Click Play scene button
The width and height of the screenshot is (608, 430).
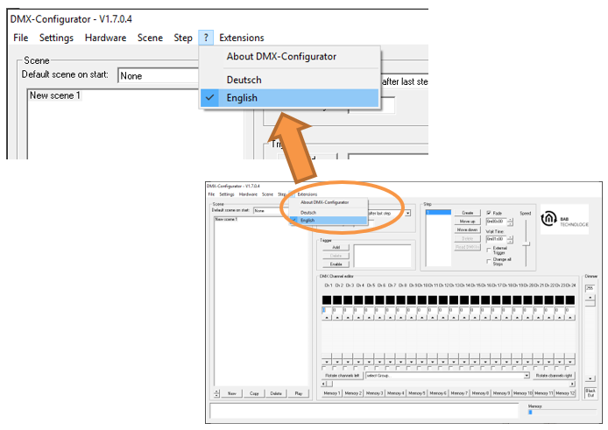(x=298, y=393)
